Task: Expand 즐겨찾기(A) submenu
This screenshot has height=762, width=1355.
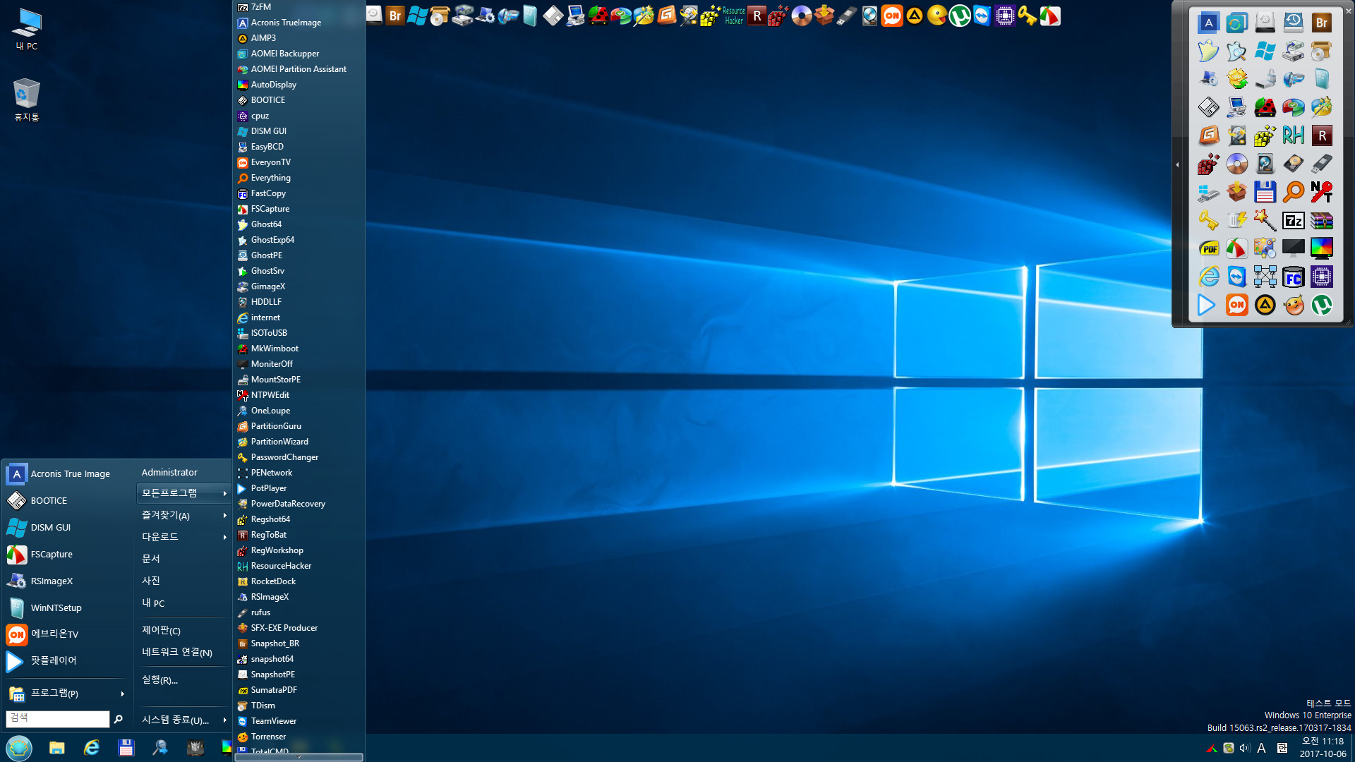Action: (x=184, y=516)
